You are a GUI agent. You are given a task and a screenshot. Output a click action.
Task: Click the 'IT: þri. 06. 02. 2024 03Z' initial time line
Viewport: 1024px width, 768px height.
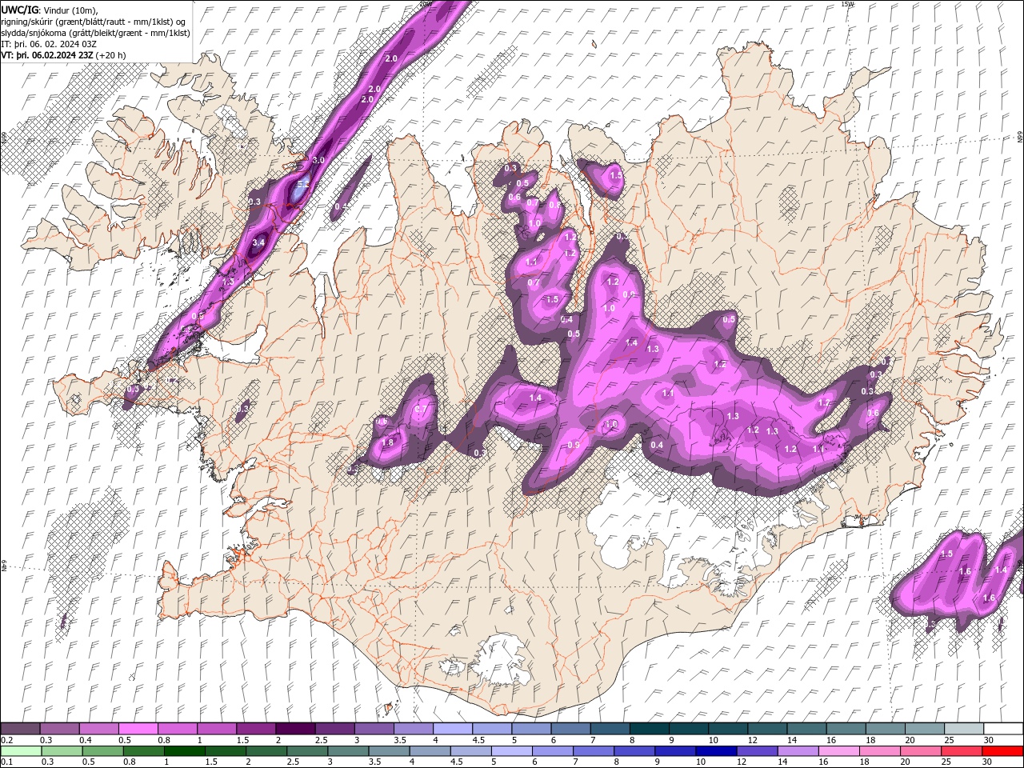(x=50, y=44)
